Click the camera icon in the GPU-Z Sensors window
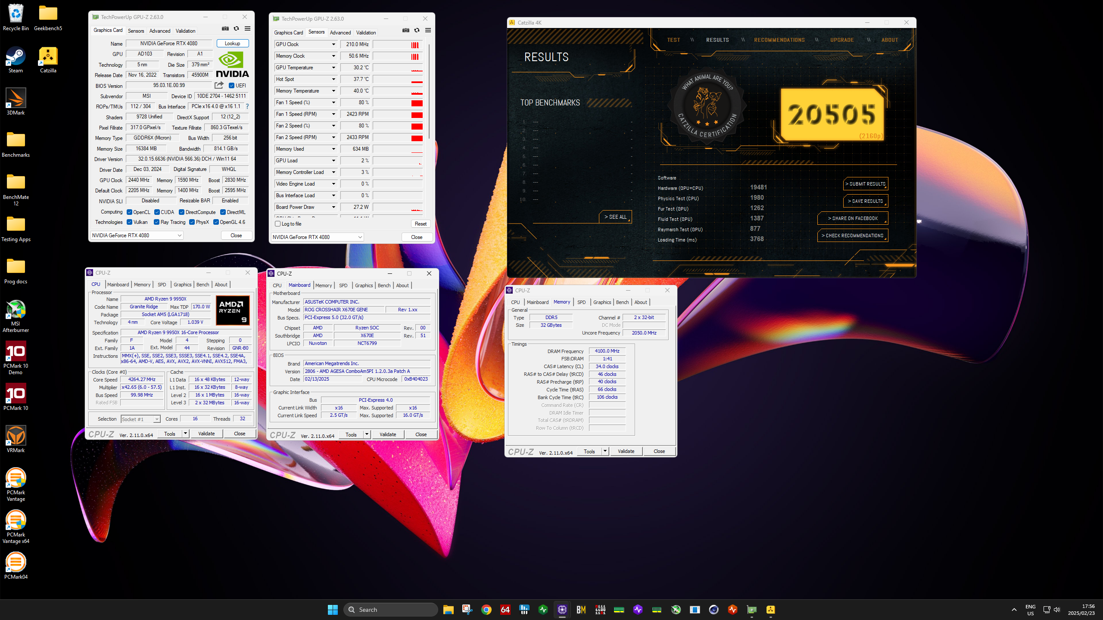This screenshot has width=1103, height=620. 406,31
